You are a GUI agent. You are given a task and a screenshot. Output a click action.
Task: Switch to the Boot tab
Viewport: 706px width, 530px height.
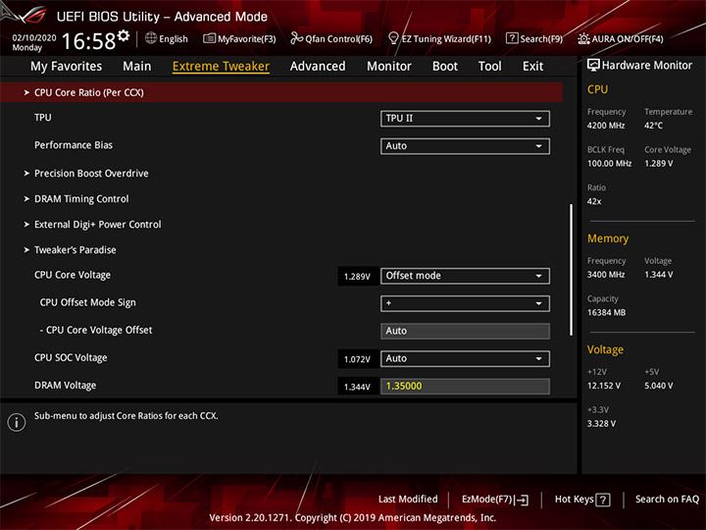click(445, 67)
